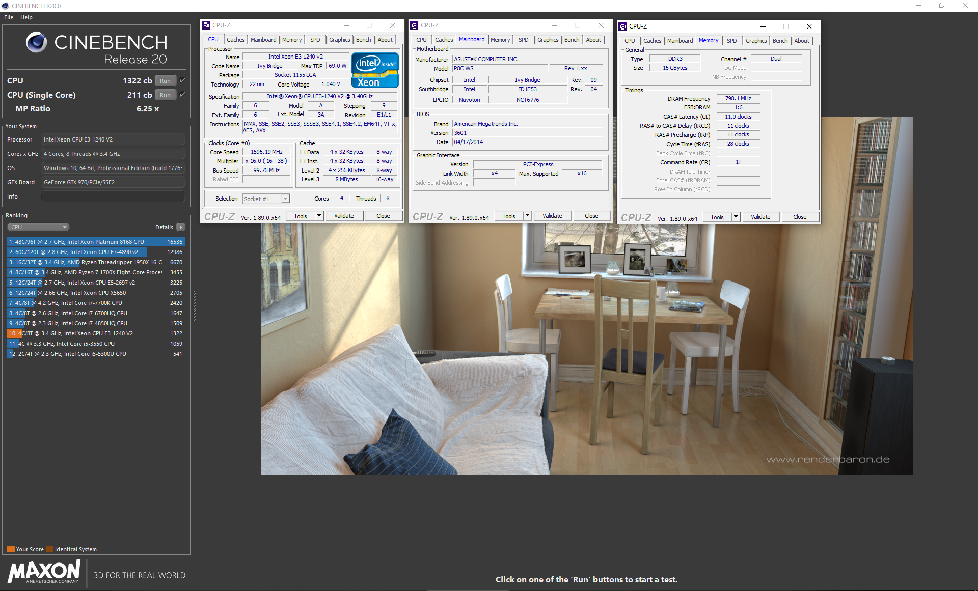Open About tab in Memory CPU-Z window

click(801, 41)
